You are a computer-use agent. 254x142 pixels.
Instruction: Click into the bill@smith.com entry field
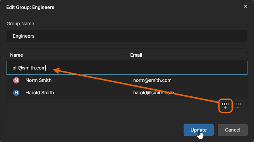click(x=127, y=68)
